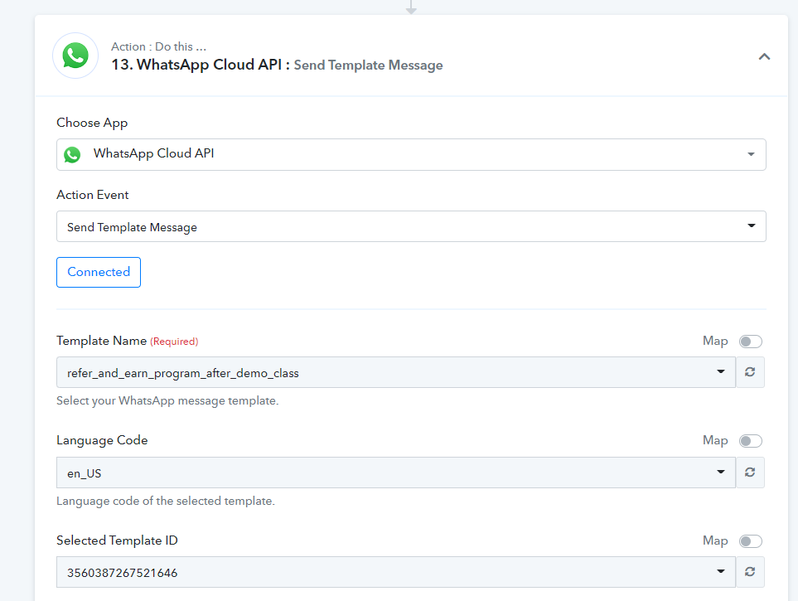This screenshot has width=798, height=601.
Task: Refresh the Language Code options
Action: 750,473
